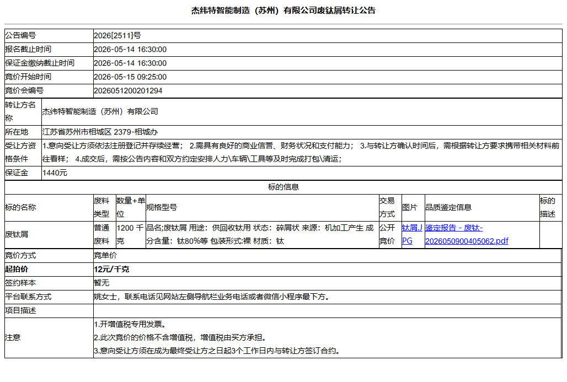This screenshot has width=567, height=382.
Task: Click the 2026-05-15 09:25:00 start time
Action: pos(130,77)
